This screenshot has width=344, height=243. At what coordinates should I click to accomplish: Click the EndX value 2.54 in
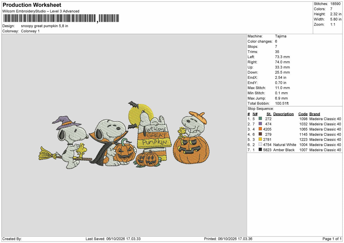pos(281,77)
